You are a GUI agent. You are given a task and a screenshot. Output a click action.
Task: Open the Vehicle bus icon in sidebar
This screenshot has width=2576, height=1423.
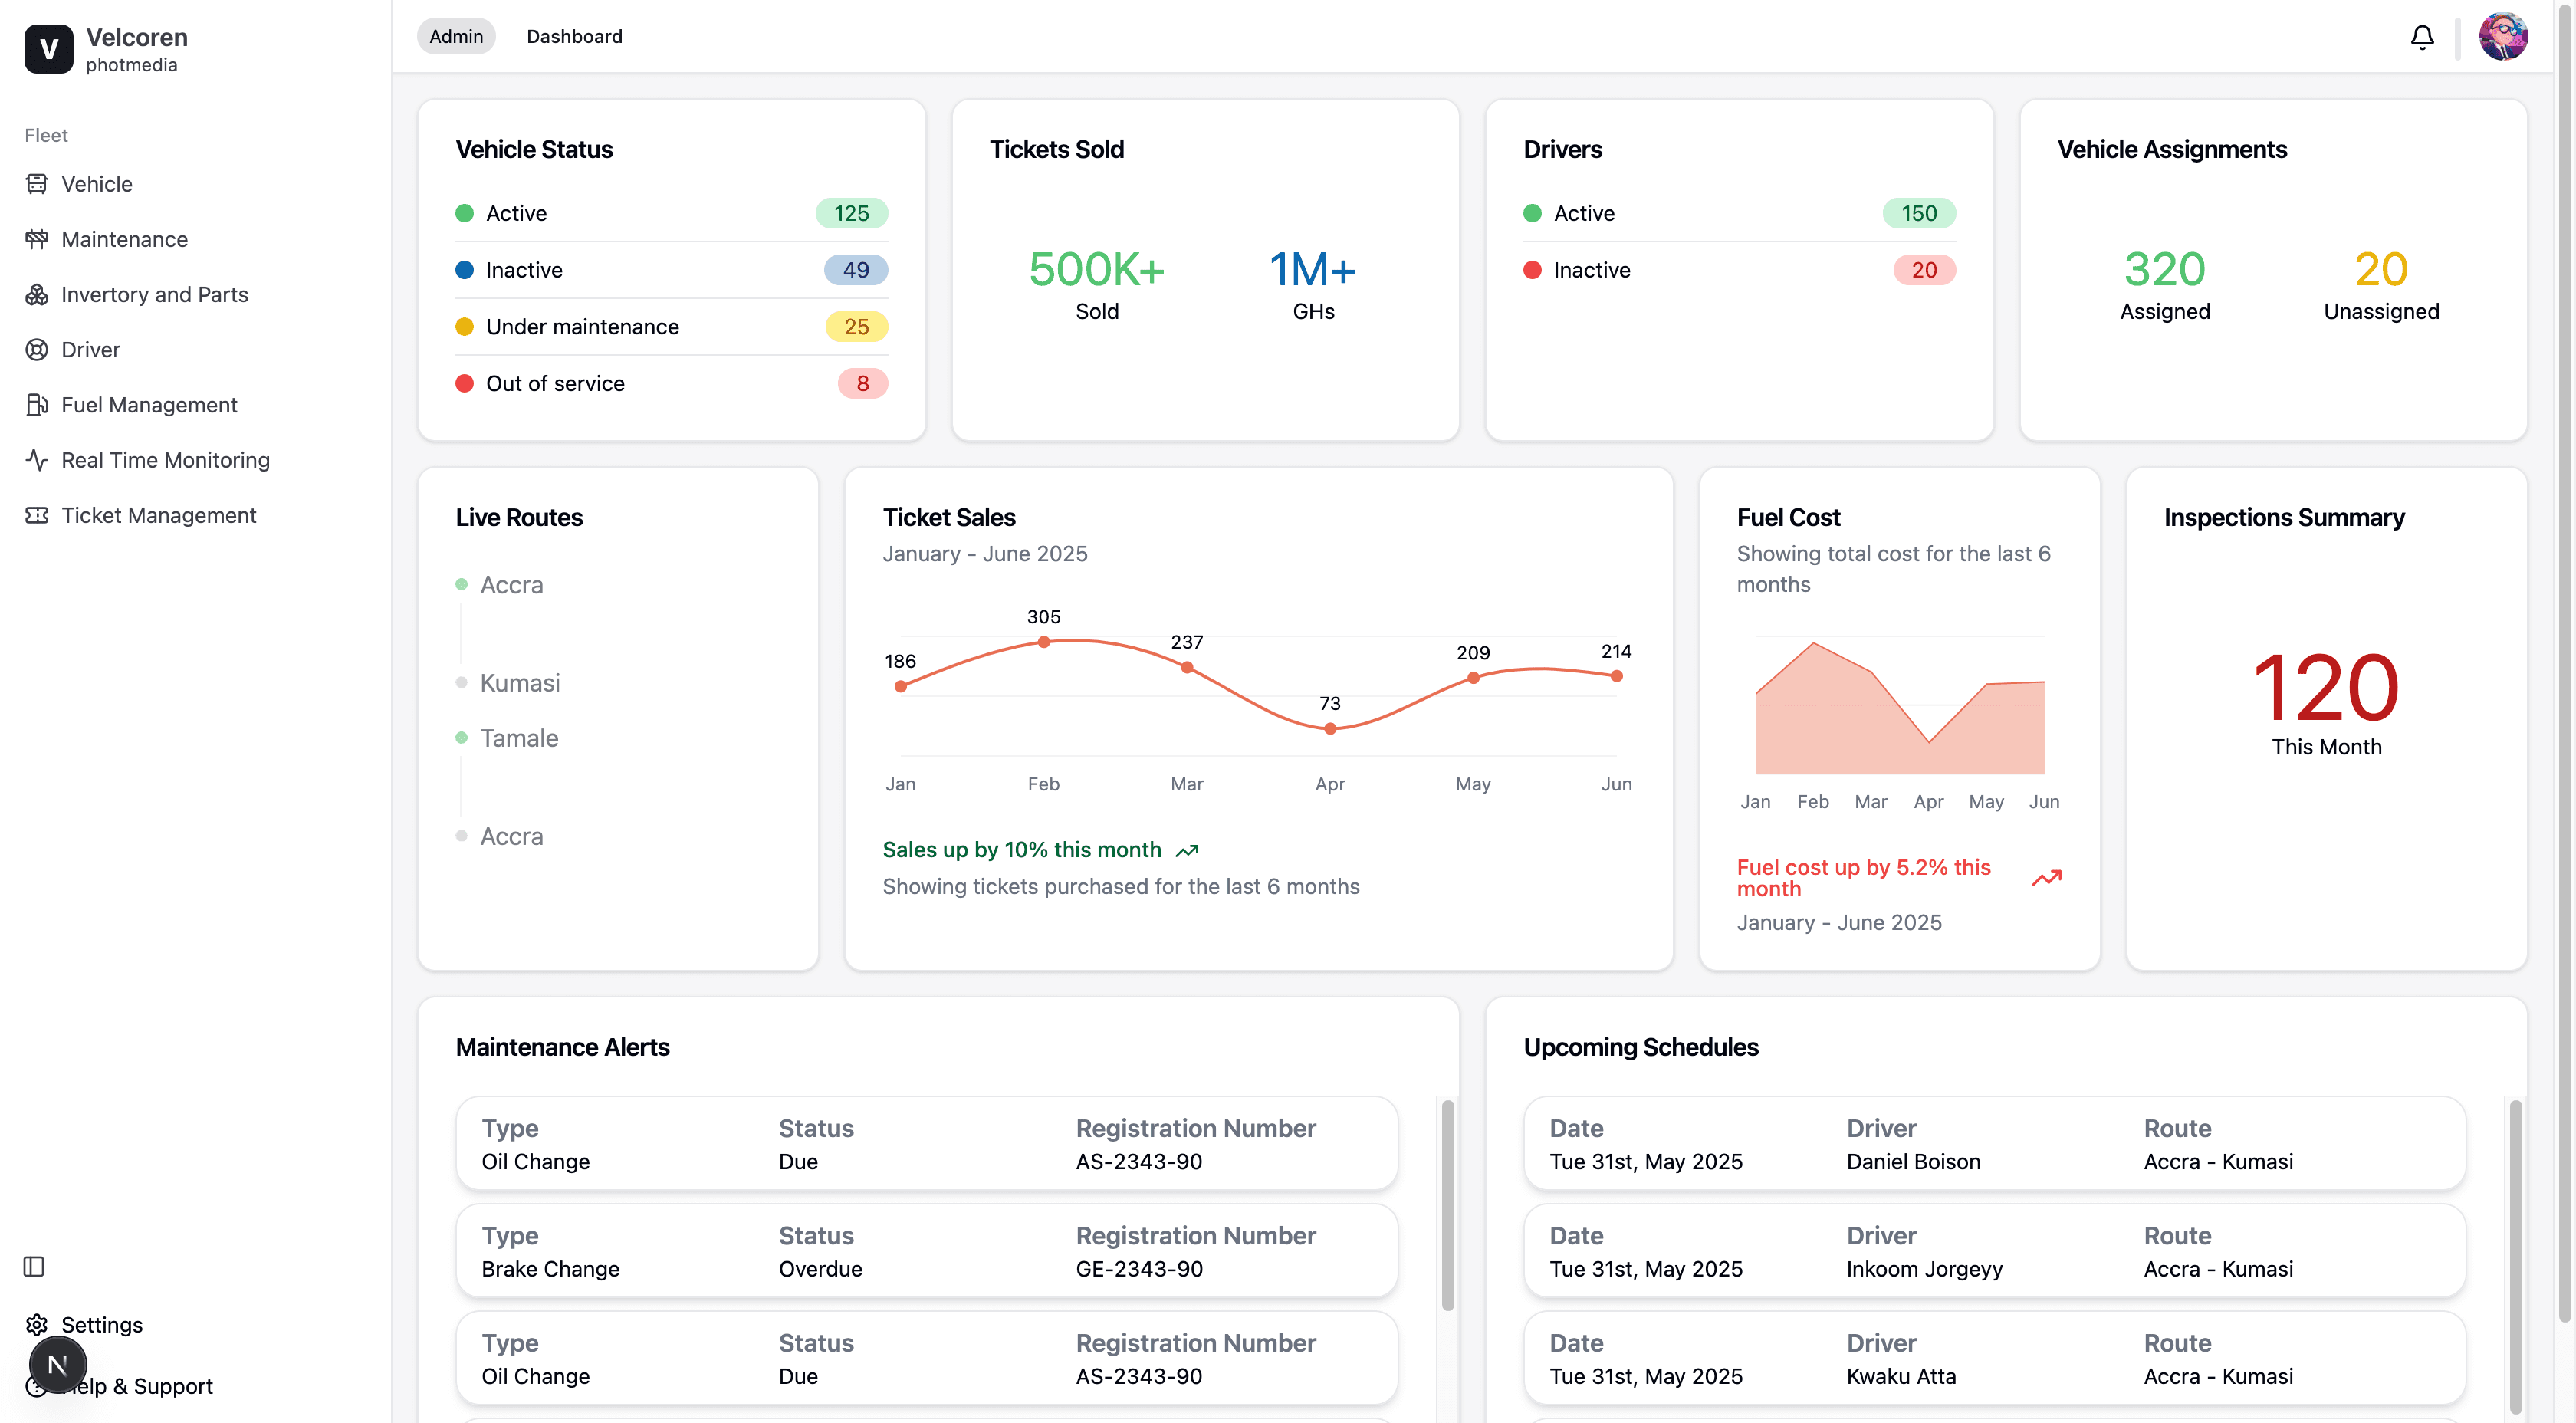(37, 183)
